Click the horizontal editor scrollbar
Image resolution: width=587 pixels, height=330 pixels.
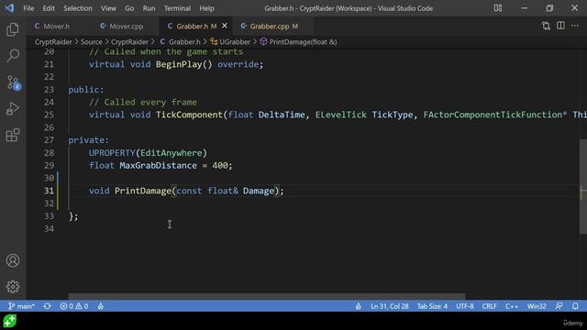coord(267,296)
